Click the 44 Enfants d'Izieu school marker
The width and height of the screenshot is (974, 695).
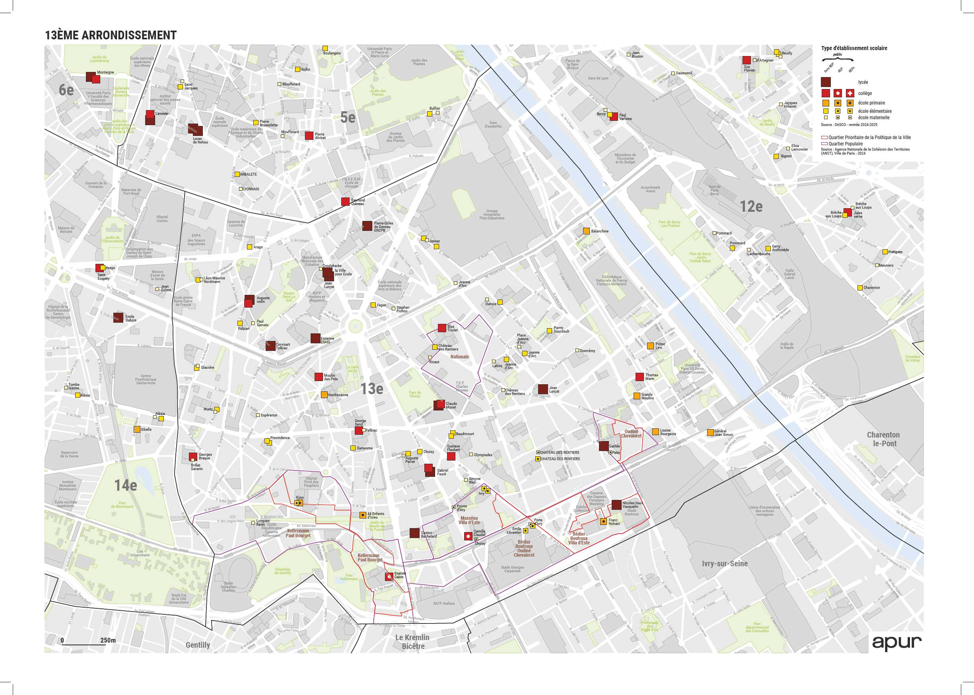point(363,515)
